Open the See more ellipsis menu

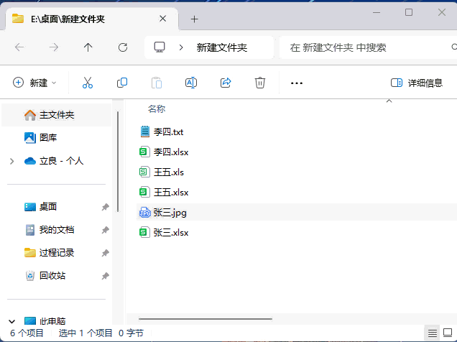297,83
